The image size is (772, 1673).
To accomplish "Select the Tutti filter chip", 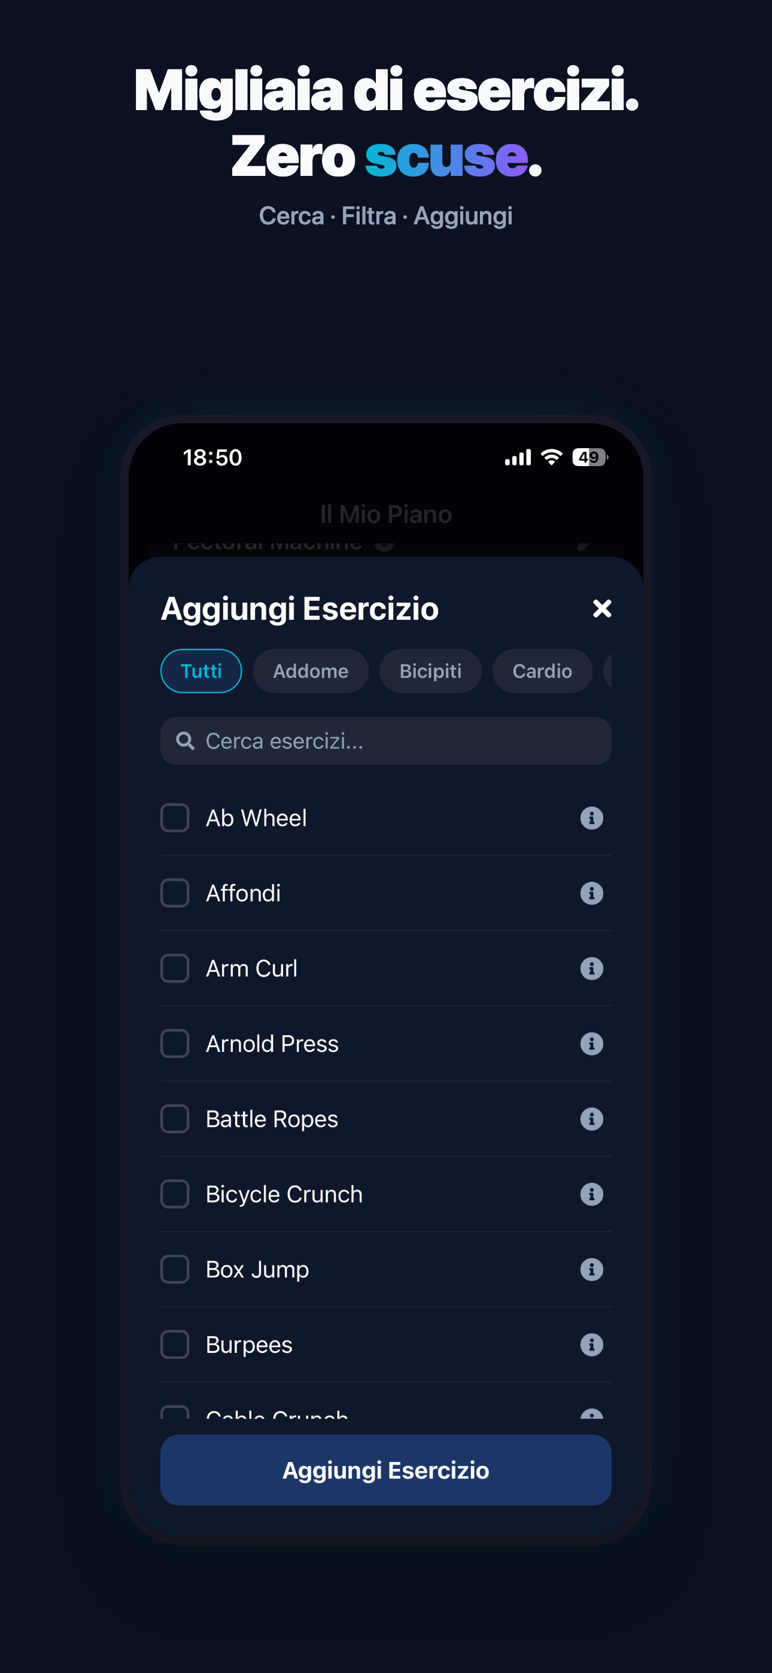I will (x=201, y=670).
